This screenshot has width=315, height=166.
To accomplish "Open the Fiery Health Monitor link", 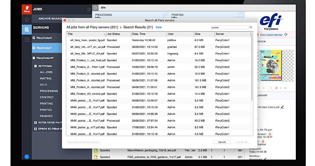I will [271, 35].
